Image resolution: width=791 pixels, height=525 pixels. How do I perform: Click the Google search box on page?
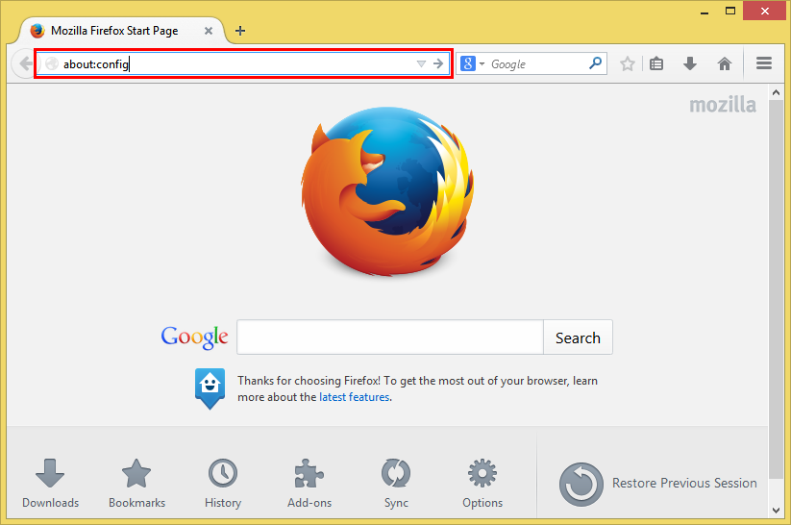pyautogui.click(x=390, y=337)
